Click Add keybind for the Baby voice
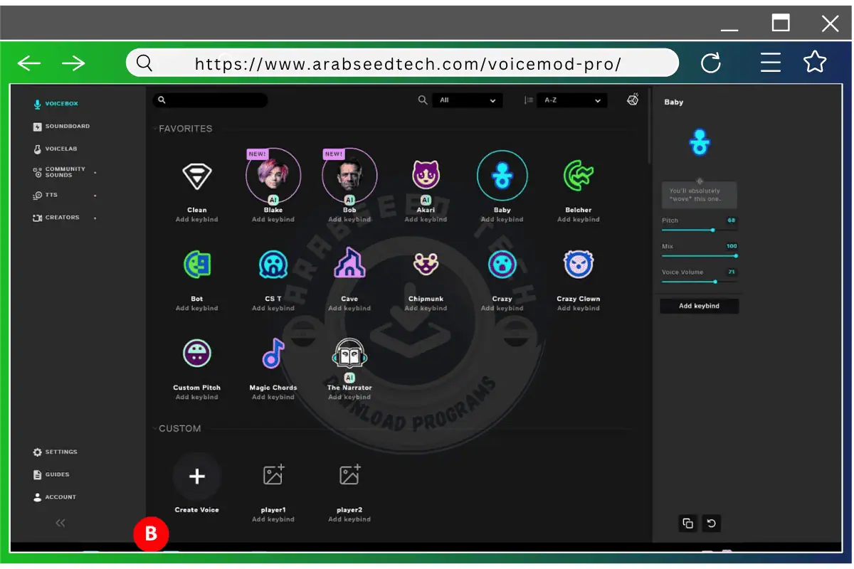Viewport: 854px width, 569px height. point(502,219)
